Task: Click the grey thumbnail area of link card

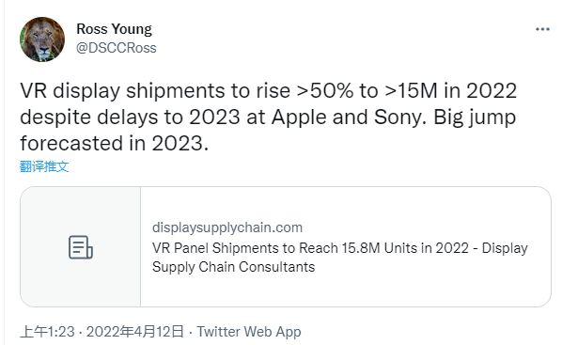Action: (x=81, y=246)
